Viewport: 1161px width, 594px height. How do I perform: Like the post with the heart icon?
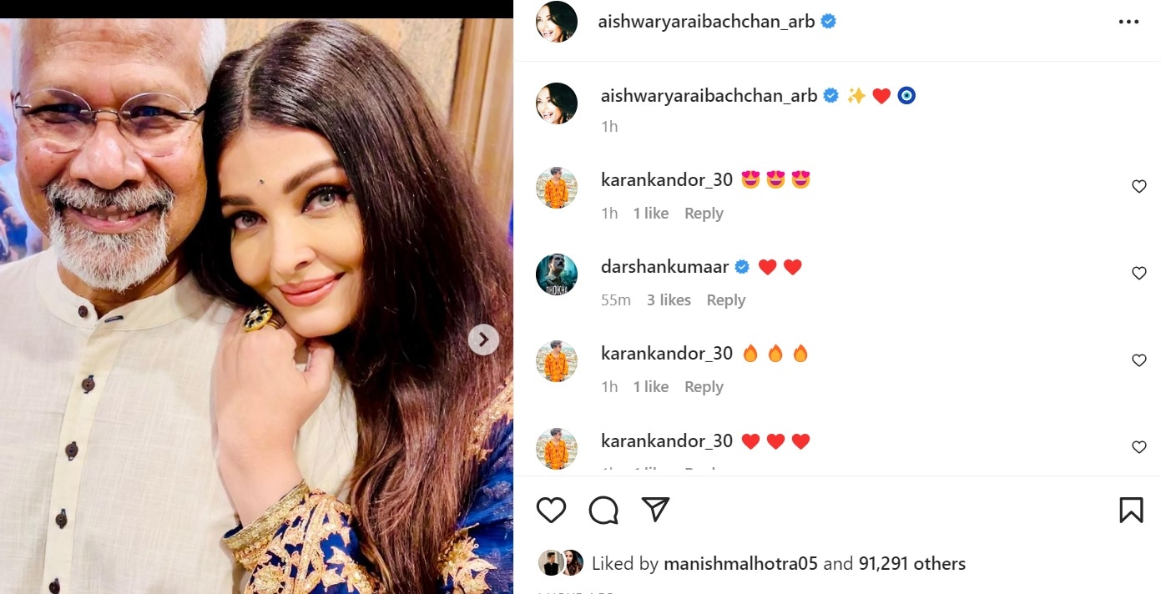551,510
